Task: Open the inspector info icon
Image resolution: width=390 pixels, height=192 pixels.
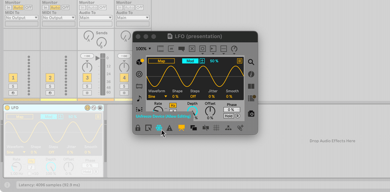Action: click(251, 74)
